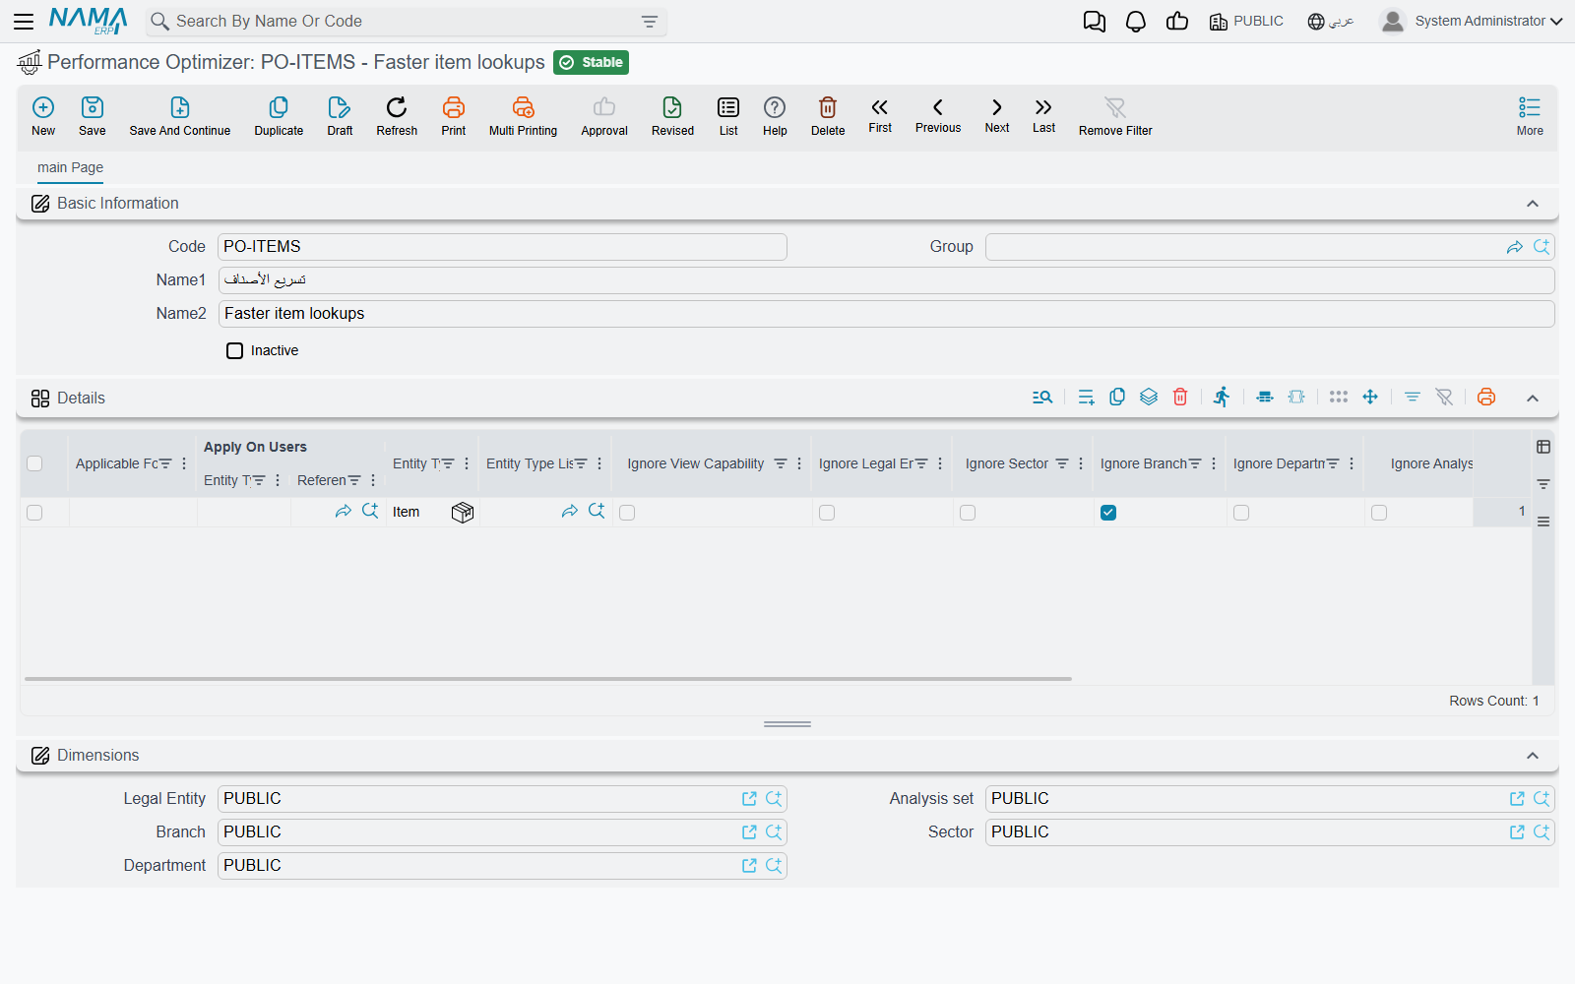
Task: Click the PUBLIC company selector in header
Action: click(1246, 22)
